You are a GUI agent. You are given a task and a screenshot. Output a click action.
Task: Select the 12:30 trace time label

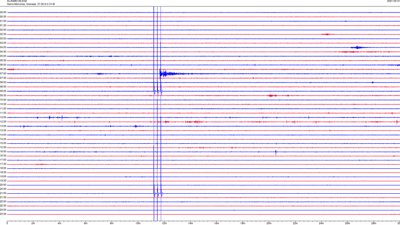3,122
